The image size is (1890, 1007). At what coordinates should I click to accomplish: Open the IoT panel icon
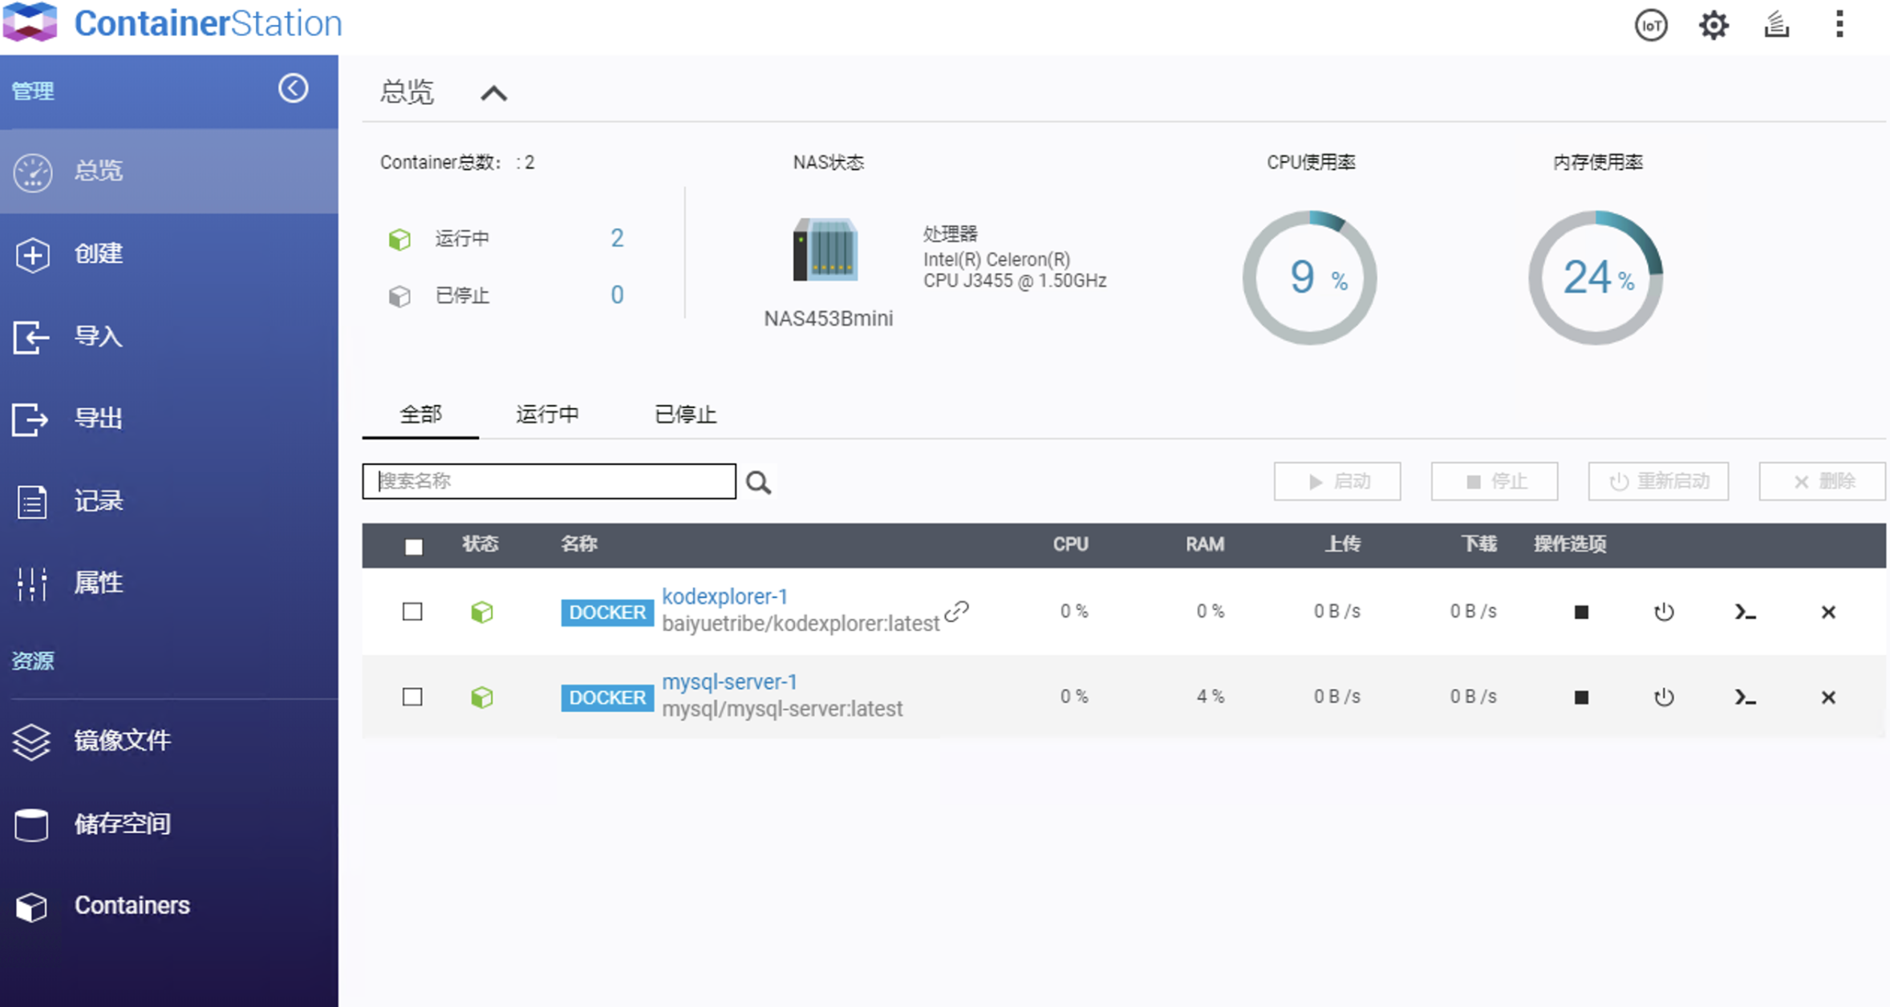pyautogui.click(x=1651, y=25)
